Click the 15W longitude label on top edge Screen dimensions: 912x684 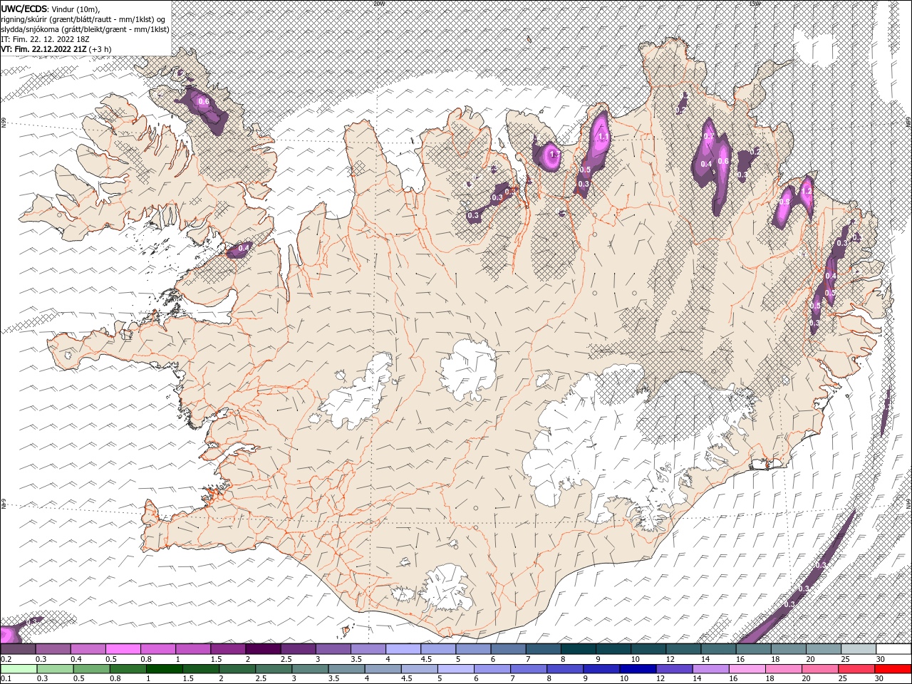point(754,4)
